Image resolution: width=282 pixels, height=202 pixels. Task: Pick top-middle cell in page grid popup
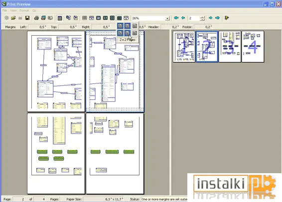[128, 26]
